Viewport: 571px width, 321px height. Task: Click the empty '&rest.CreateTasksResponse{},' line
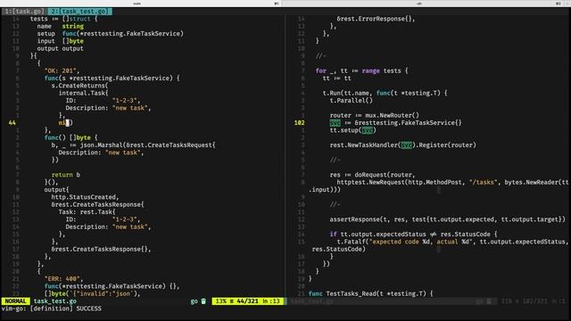click(x=101, y=249)
